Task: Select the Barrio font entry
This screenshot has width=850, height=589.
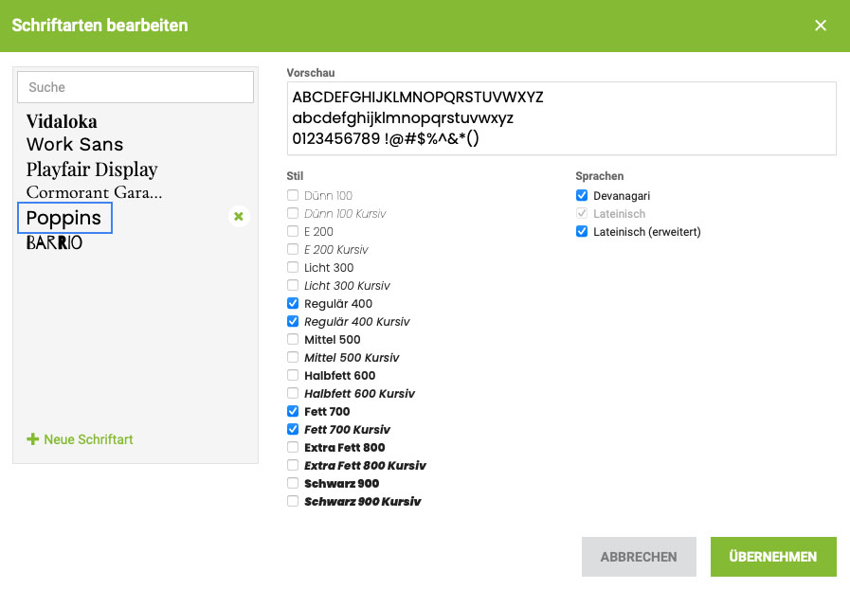Action: [x=54, y=242]
